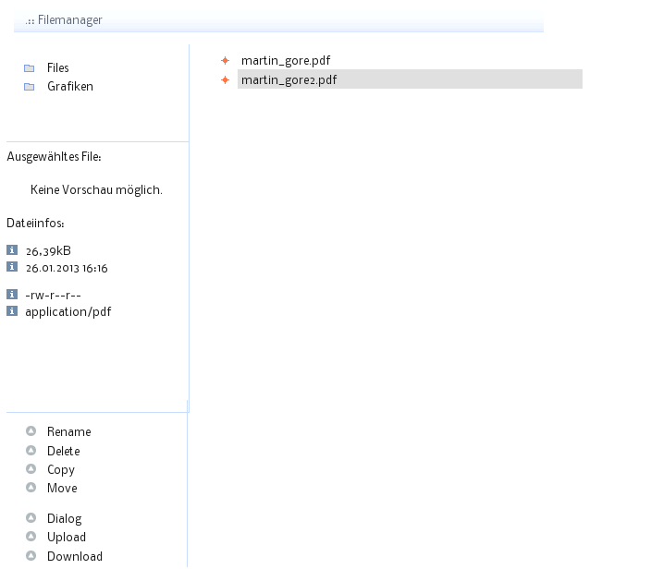The width and height of the screenshot is (663, 569).
Task: Upload a new file
Action: [x=67, y=537]
